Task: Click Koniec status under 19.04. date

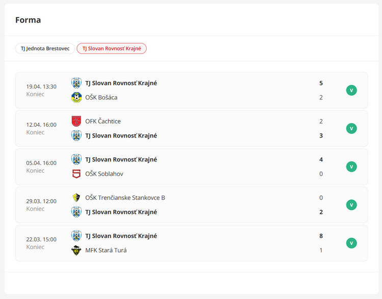Action: pyautogui.click(x=35, y=94)
